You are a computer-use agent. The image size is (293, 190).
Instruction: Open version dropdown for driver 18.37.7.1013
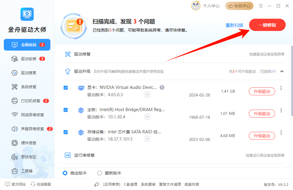[x=147, y=139]
